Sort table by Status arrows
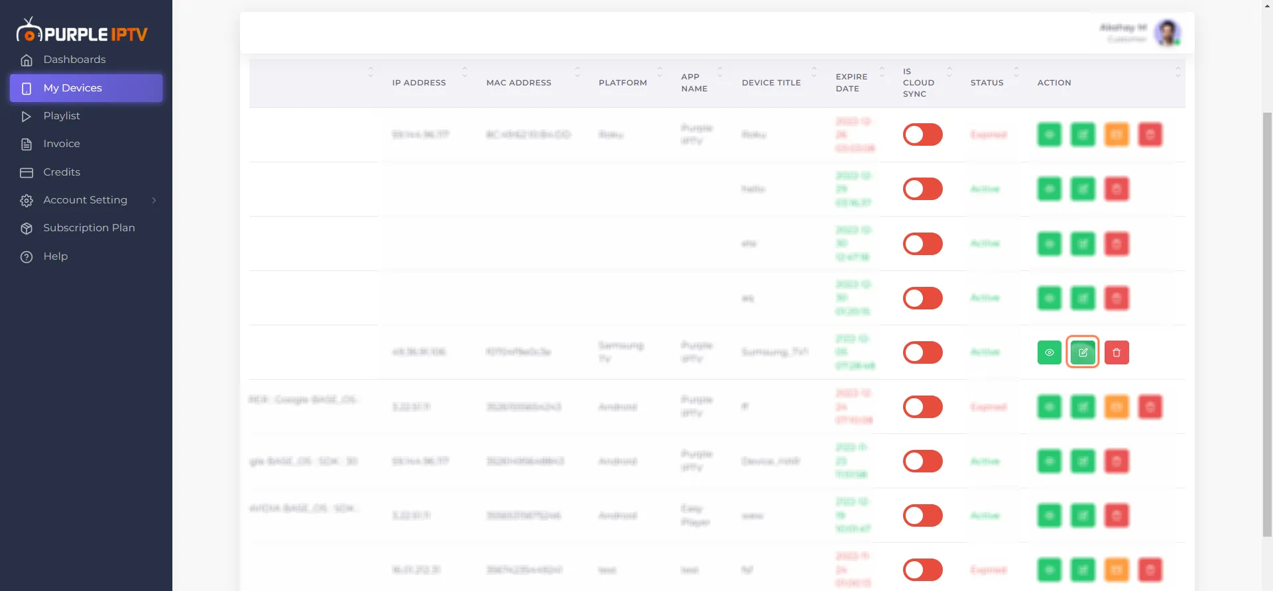The height and width of the screenshot is (591, 1273). point(1016,72)
